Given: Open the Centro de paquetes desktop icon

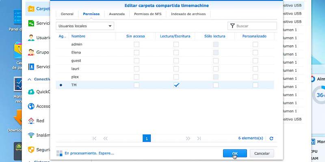Looking at the screenshot, I should pos(17,50).
